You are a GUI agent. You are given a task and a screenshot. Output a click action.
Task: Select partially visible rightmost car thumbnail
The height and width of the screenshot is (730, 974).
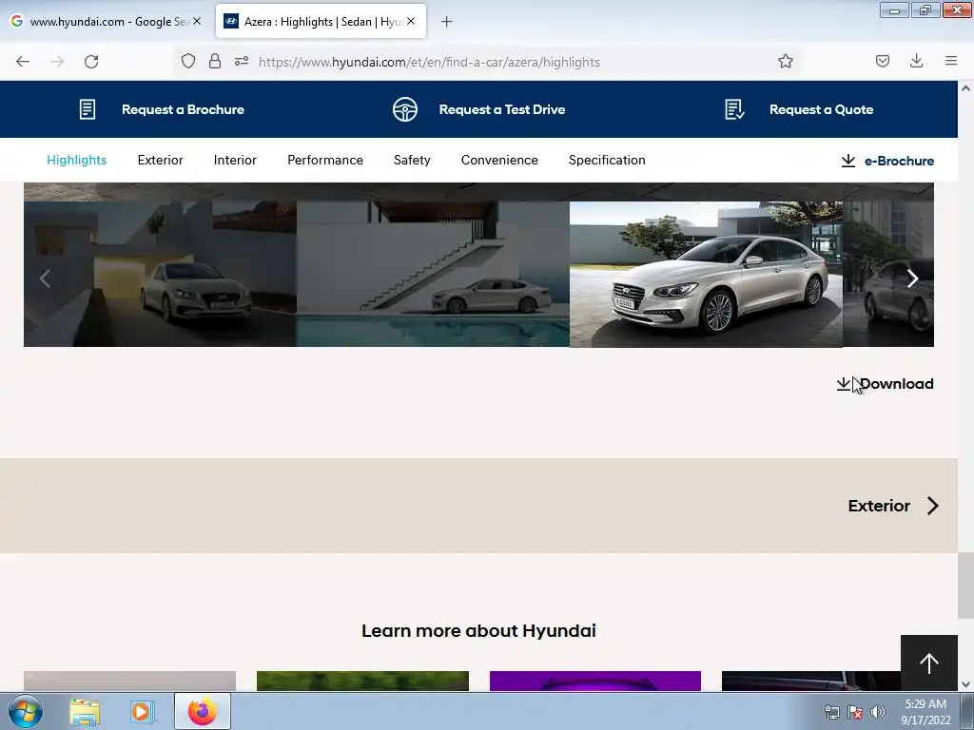[x=888, y=274]
